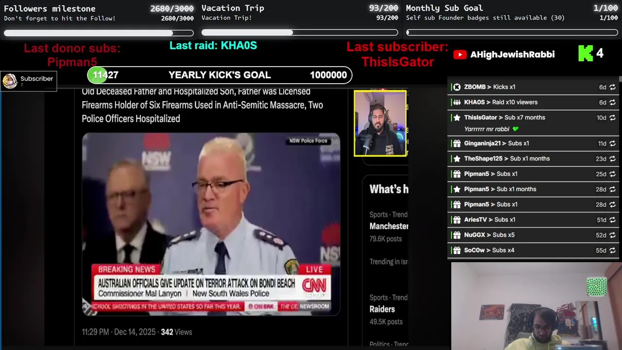Screen dimensions: 622x350
Task: Click the Self sub Founder badges text
Action: point(485,18)
